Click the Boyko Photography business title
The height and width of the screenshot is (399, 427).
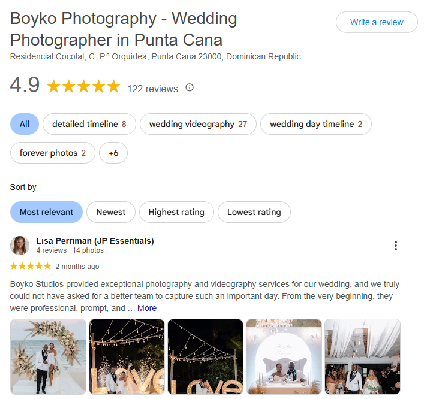click(x=124, y=29)
